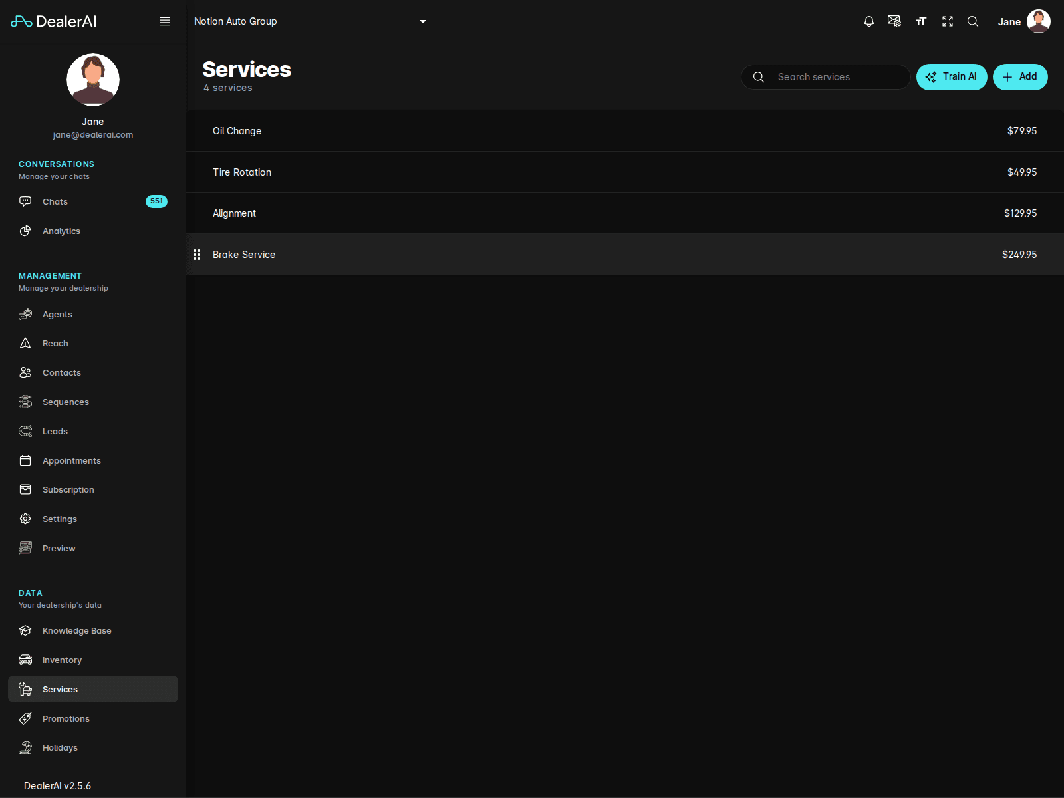The image size is (1064, 798).
Task: Grab the Brake Service drag handle
Action: (197, 255)
